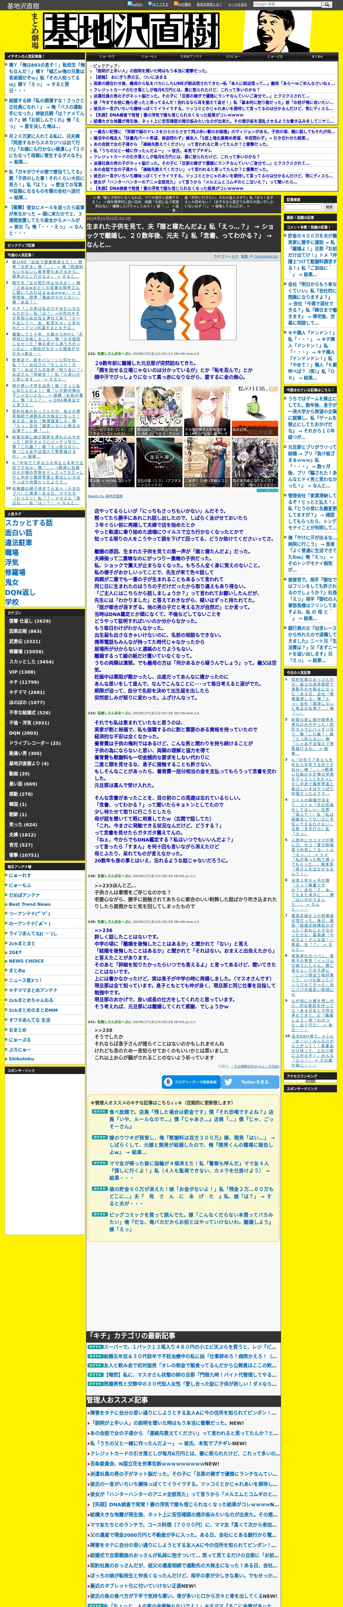Image resolution: width=343 pixels, height=1607 pixels.
Task: Click the Twitter icon link in the header
Action: tap(135, 4)
